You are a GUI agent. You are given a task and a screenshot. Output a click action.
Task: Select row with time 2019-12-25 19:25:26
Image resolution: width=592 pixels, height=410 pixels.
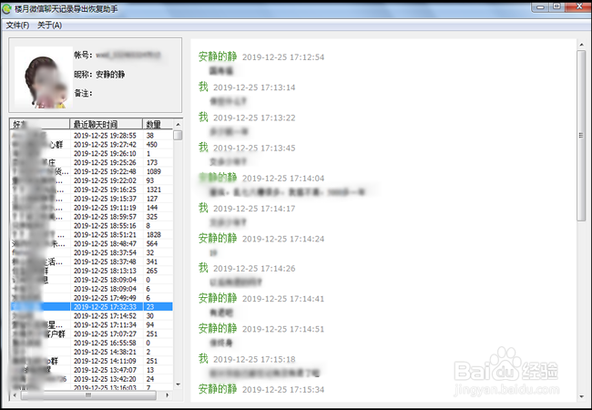pos(91,163)
